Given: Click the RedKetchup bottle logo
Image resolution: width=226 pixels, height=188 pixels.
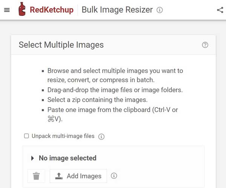Looking at the screenshot, I should [x=22, y=9].
